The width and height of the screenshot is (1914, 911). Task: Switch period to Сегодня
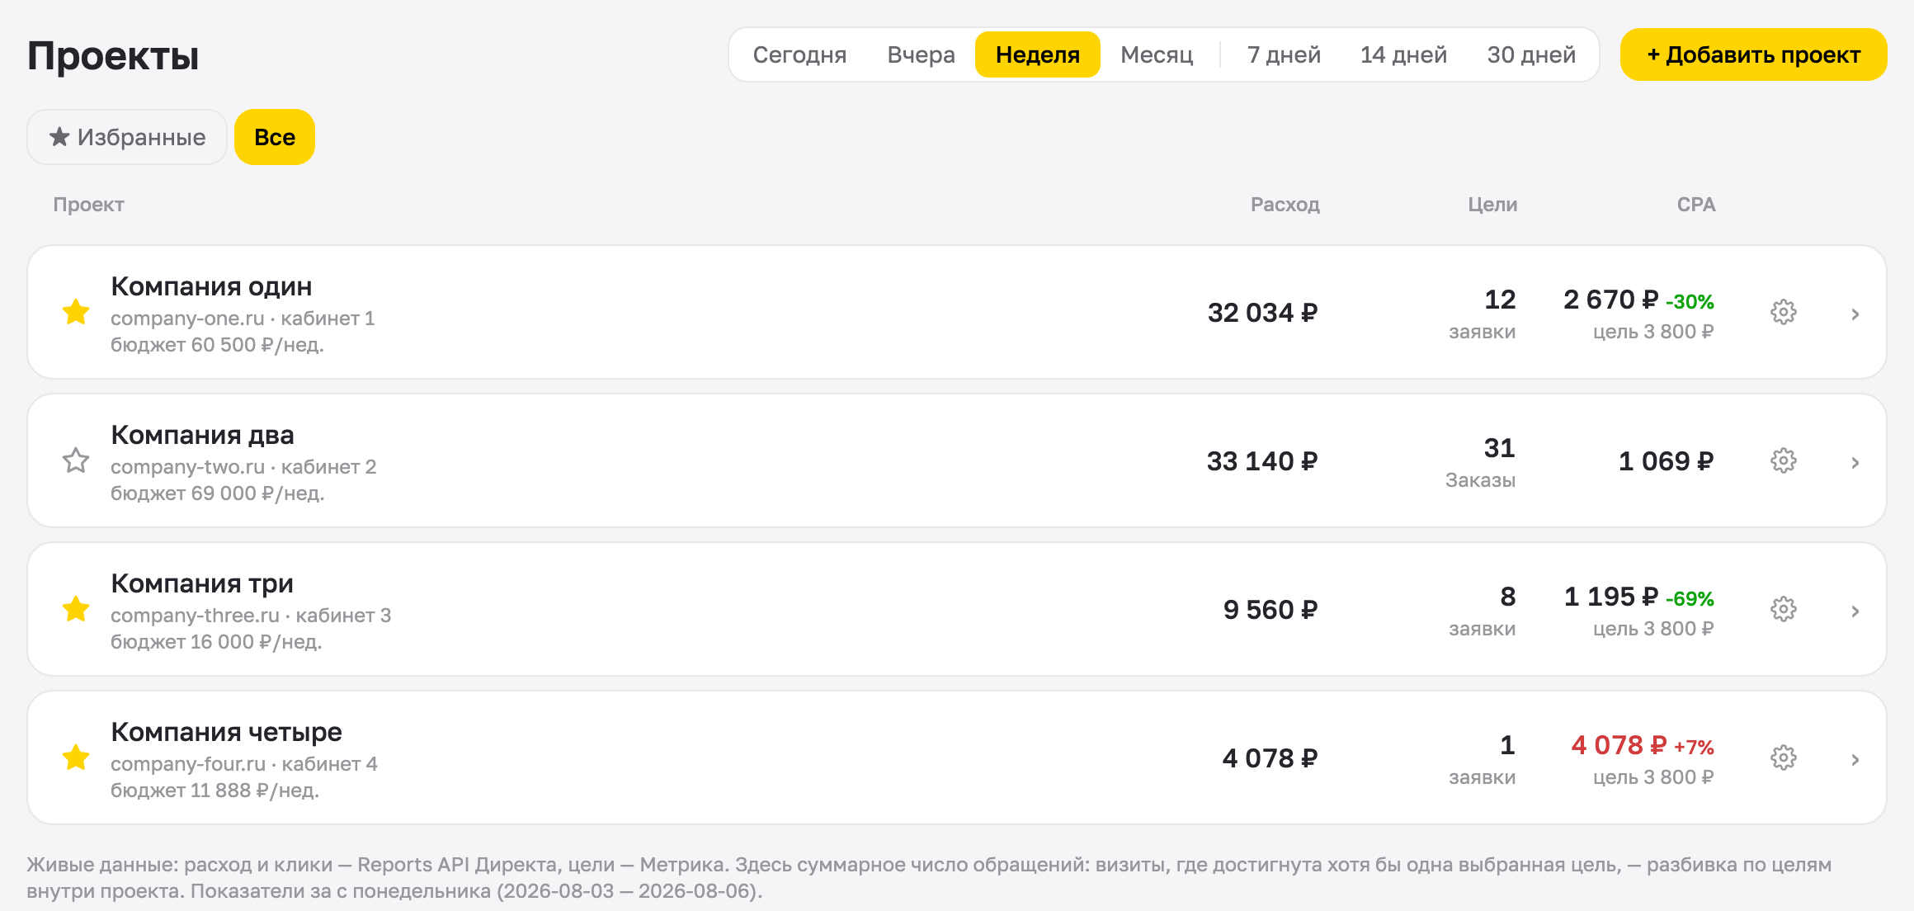pos(799,54)
